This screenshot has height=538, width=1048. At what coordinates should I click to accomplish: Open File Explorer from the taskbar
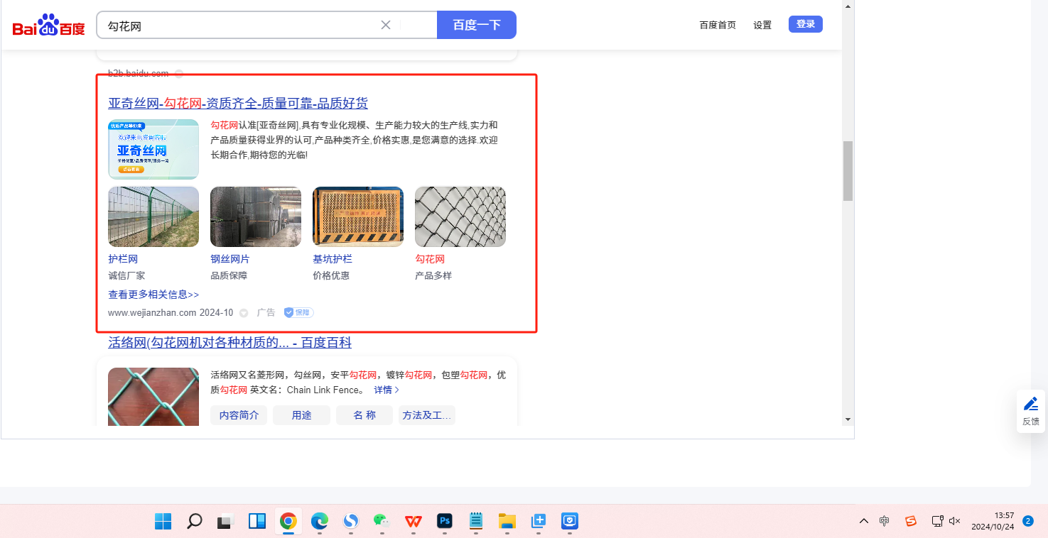tap(507, 522)
